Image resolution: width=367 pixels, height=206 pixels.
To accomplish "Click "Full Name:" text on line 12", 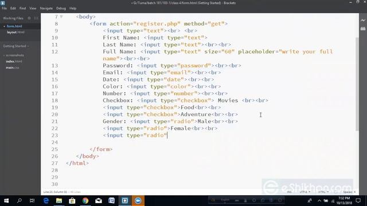I will pyautogui.click(x=119, y=51).
